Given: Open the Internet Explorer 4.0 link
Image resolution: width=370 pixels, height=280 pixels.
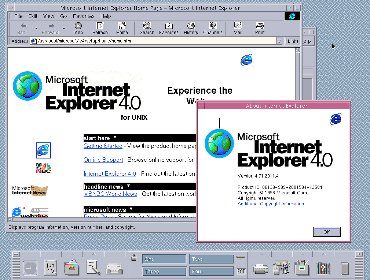Looking at the screenshot, I should pos(110,174).
